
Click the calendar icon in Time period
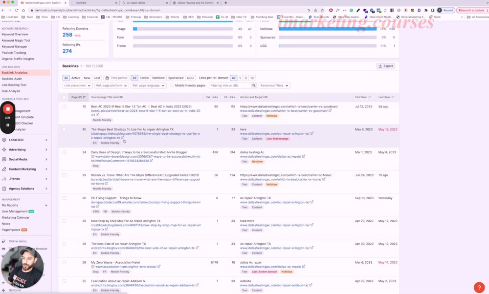(x=107, y=78)
